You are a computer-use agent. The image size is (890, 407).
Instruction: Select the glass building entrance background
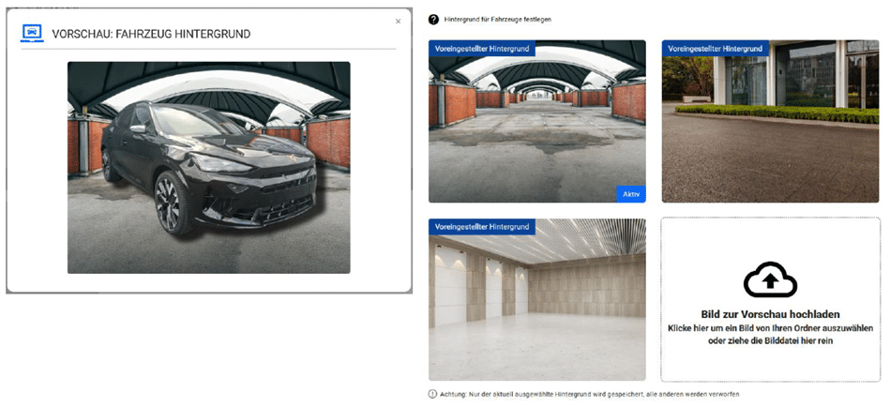tap(770, 127)
